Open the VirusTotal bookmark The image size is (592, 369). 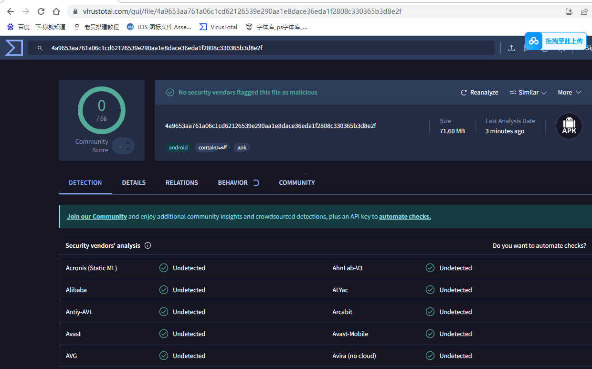pyautogui.click(x=218, y=27)
